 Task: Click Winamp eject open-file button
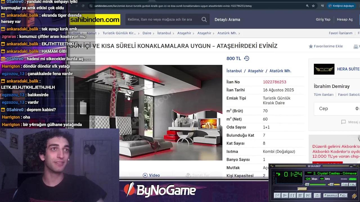pyautogui.click(x=317, y=196)
